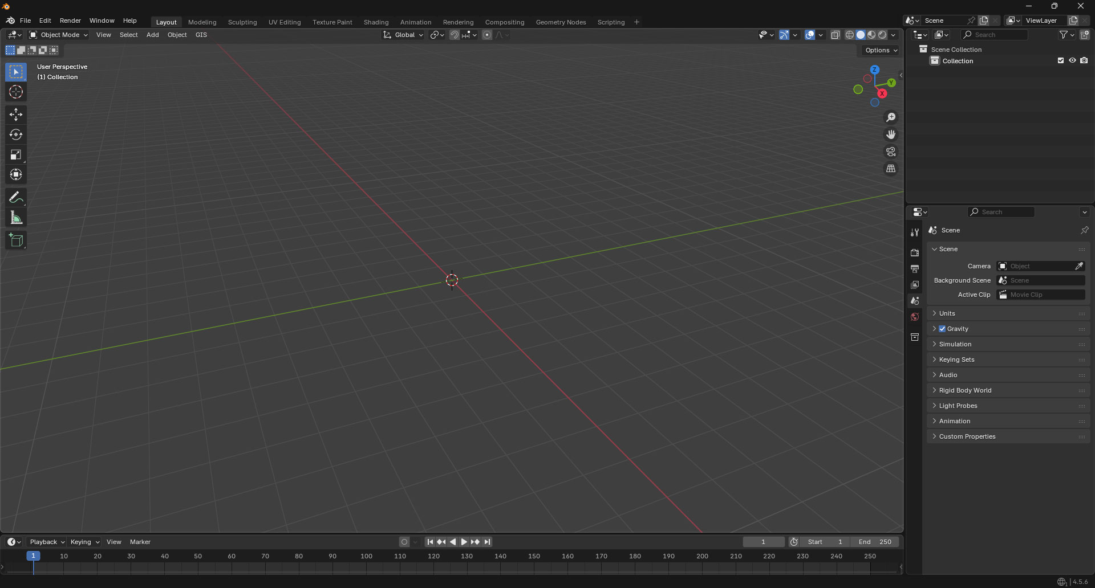Open the File menu

coord(25,21)
